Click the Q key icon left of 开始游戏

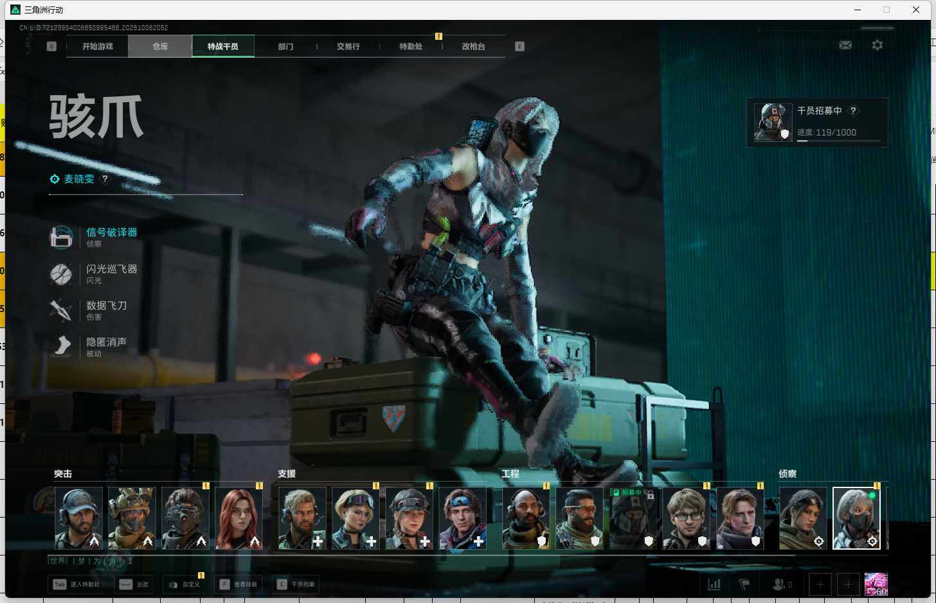[51, 46]
